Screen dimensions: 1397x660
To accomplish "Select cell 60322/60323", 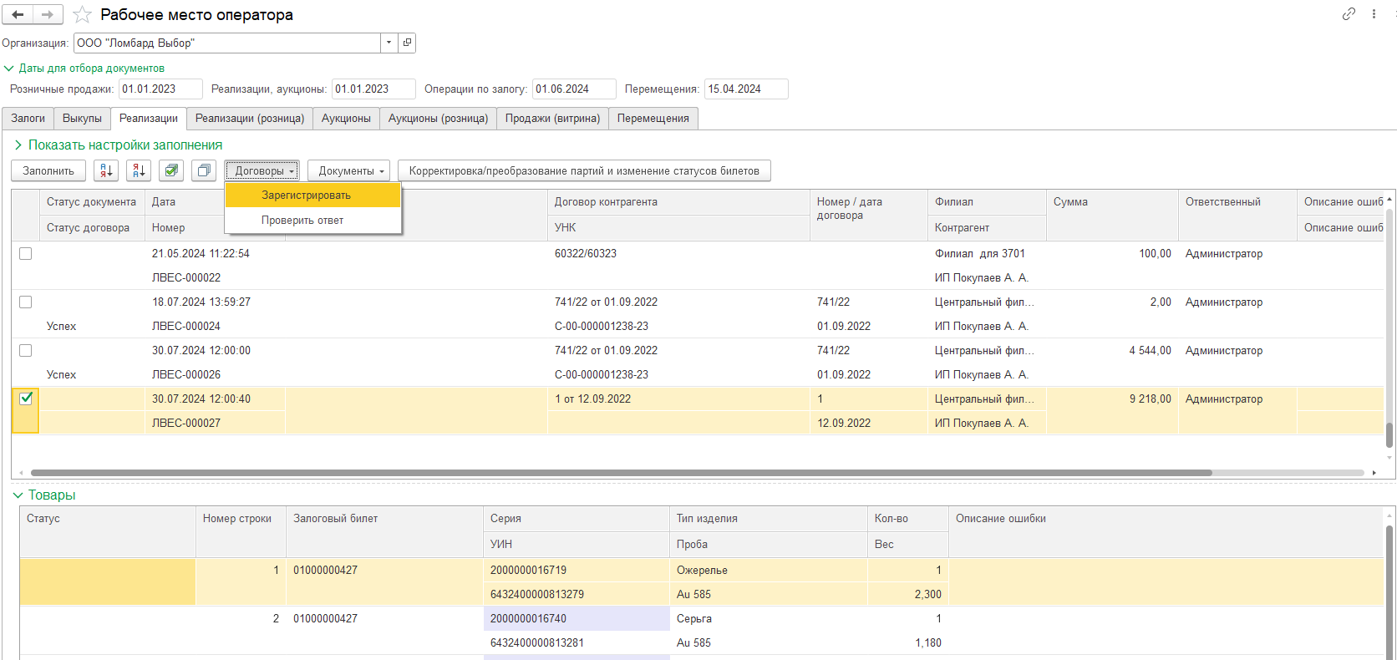I will (678, 253).
